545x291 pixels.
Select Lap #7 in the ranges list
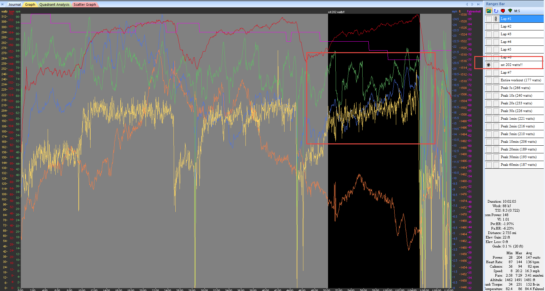pyautogui.click(x=506, y=73)
